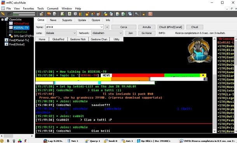Click the Utility button
The image size is (237, 143).
[117, 39]
